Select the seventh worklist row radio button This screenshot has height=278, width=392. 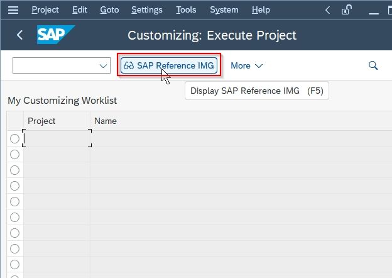[x=14, y=233]
